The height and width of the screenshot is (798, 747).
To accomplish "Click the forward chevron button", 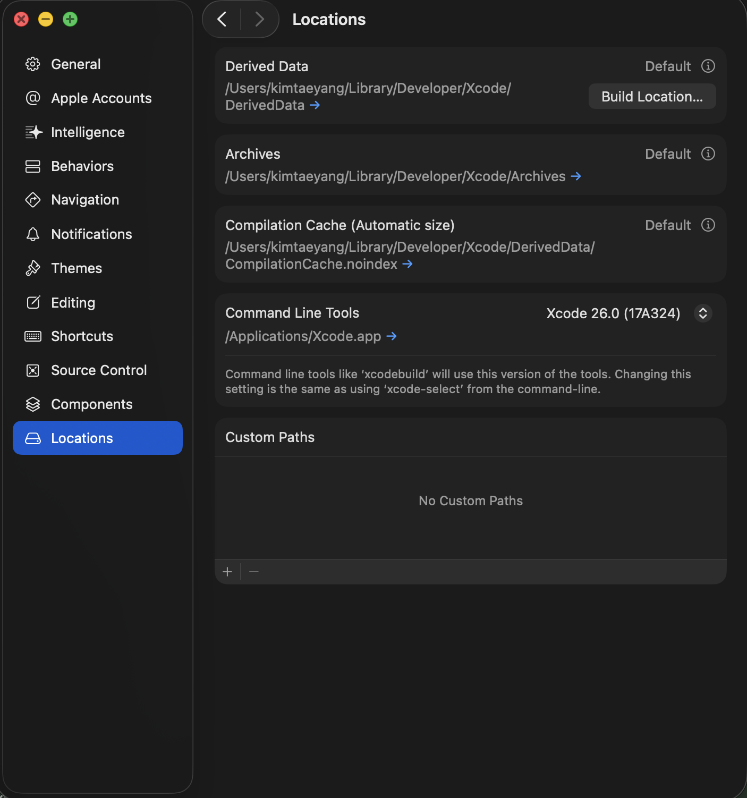I will [259, 19].
